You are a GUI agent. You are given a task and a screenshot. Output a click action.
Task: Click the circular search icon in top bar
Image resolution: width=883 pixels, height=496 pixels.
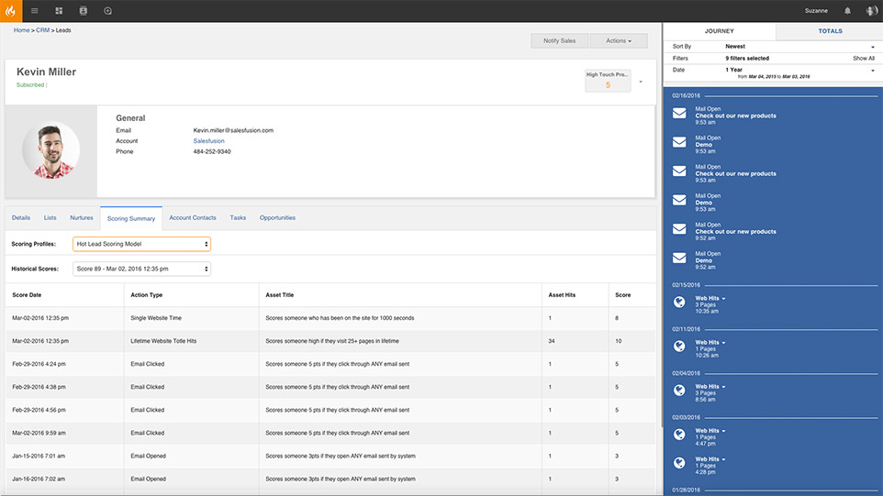coord(107,11)
